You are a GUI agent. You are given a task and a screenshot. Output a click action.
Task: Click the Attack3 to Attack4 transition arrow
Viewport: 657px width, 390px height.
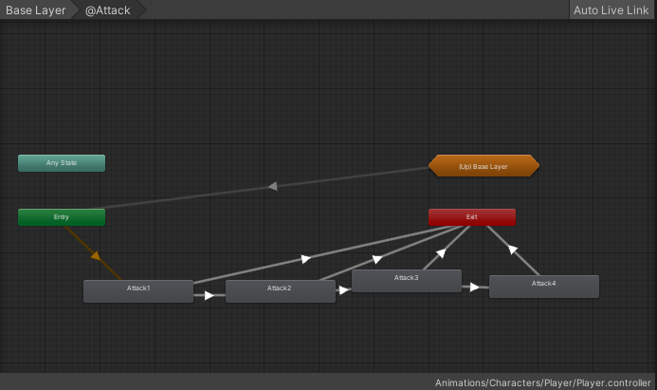point(475,287)
